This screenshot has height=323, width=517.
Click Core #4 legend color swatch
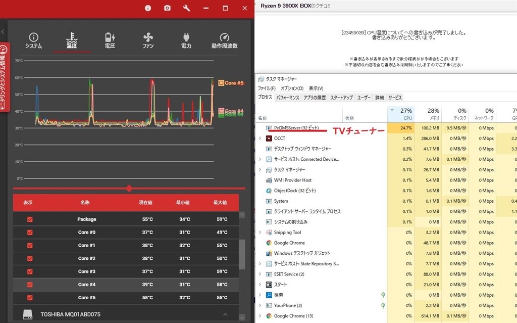click(221, 111)
